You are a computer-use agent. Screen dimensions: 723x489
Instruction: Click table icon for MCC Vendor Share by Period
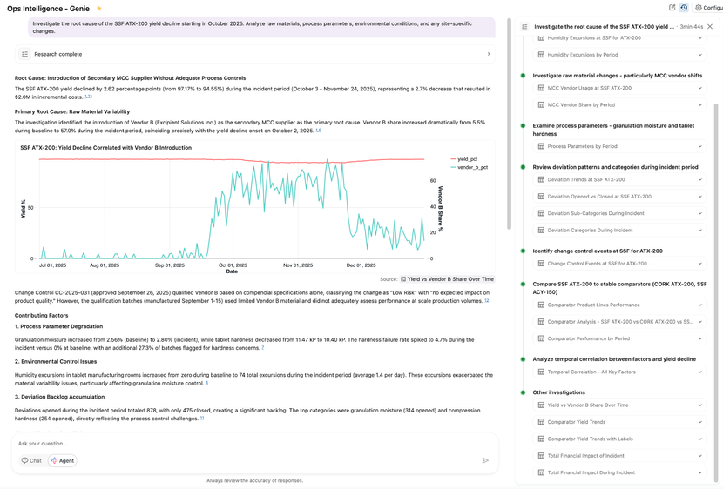pyautogui.click(x=541, y=105)
